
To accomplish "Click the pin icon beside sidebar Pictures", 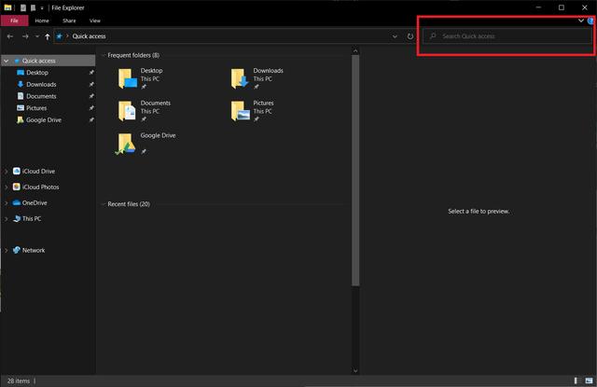I will coord(91,108).
